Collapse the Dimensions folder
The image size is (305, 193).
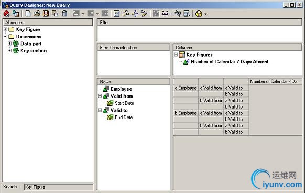point(5,36)
